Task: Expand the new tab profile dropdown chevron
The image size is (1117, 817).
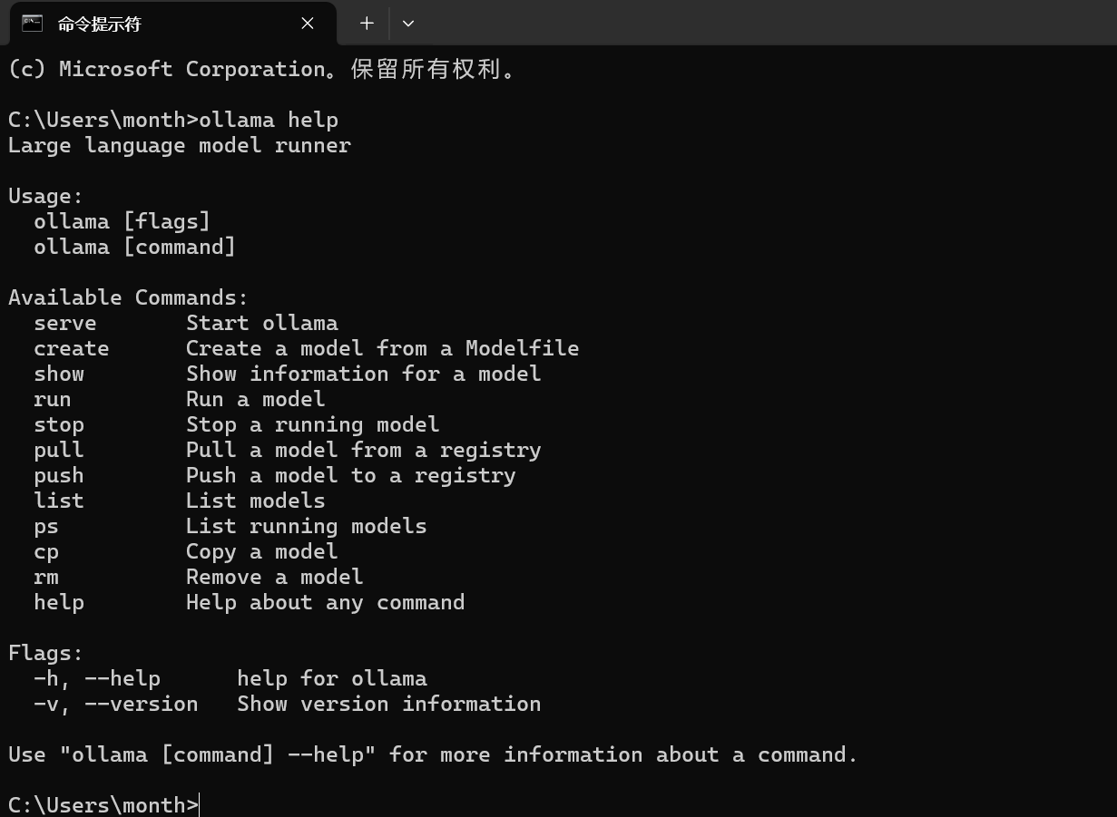Action: [408, 24]
